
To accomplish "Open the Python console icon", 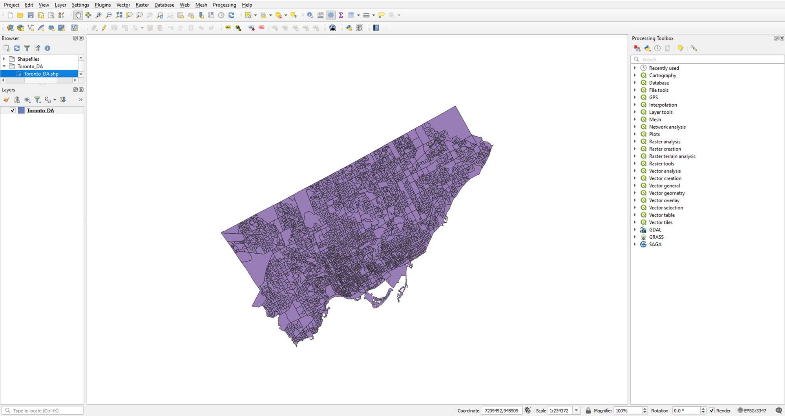I will [349, 28].
